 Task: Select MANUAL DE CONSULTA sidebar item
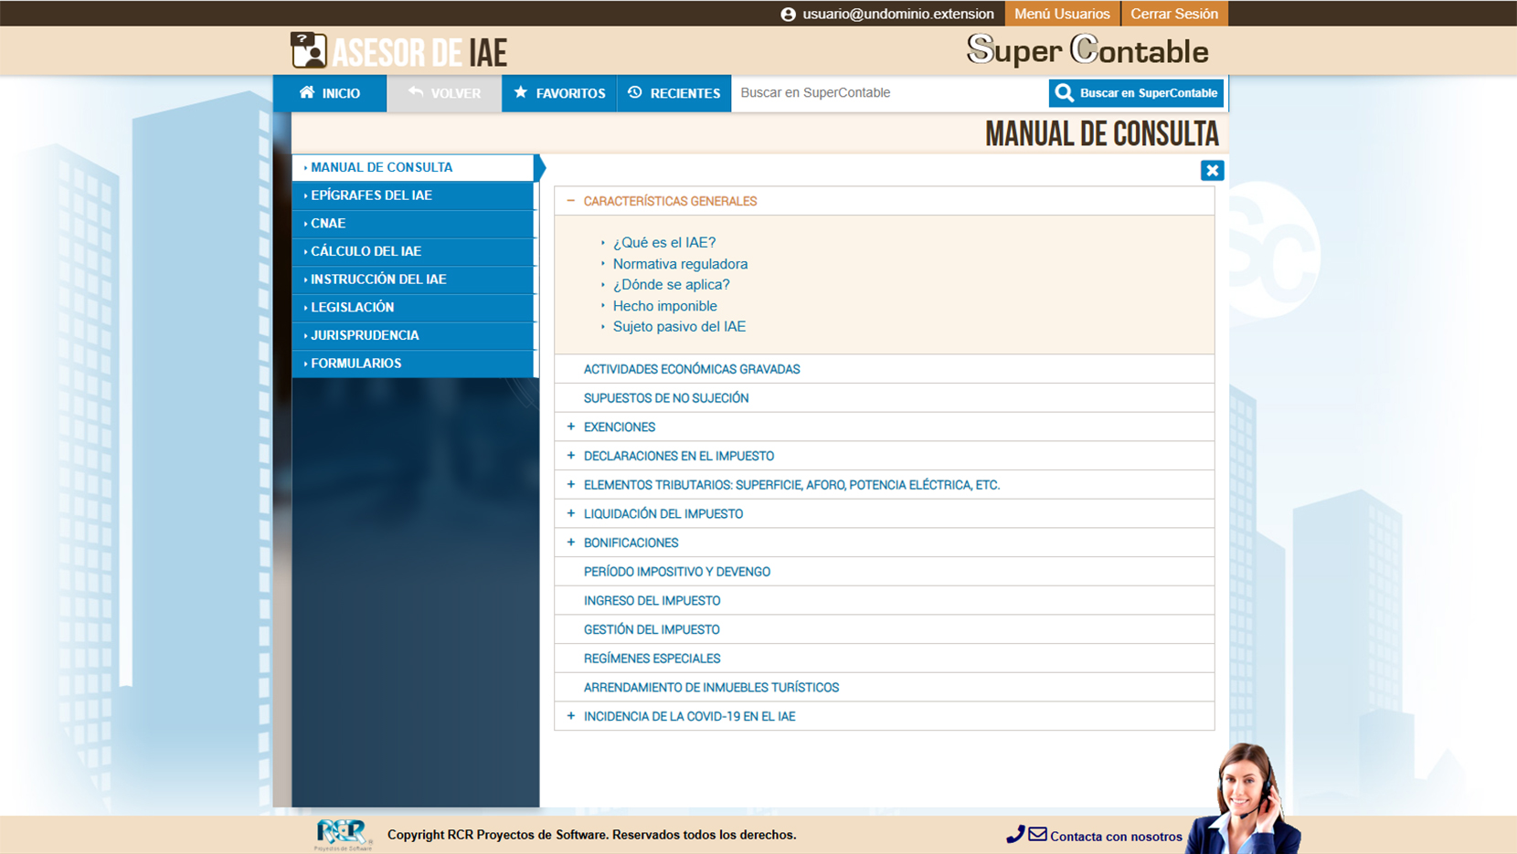pyautogui.click(x=413, y=167)
